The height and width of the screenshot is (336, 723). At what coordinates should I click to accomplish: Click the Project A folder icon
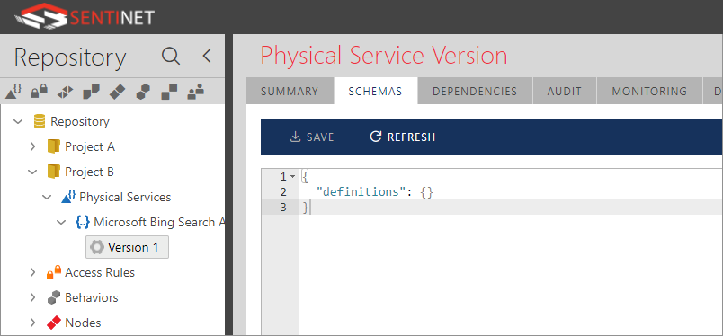[53, 147]
